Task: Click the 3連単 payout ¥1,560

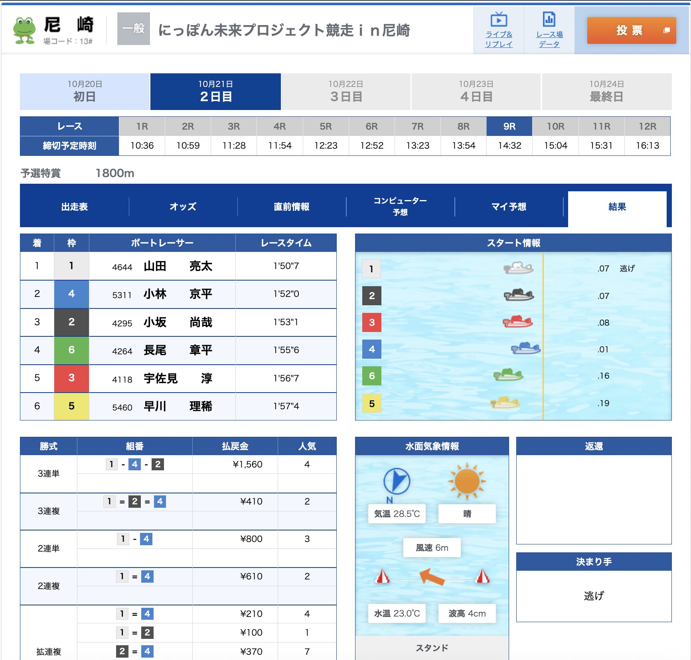Action: (247, 464)
